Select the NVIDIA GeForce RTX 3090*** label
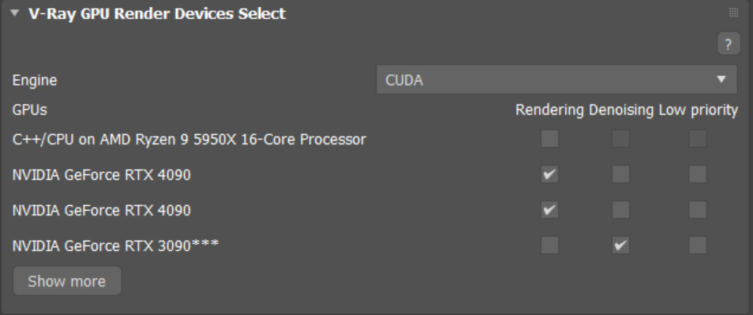 click(x=116, y=246)
